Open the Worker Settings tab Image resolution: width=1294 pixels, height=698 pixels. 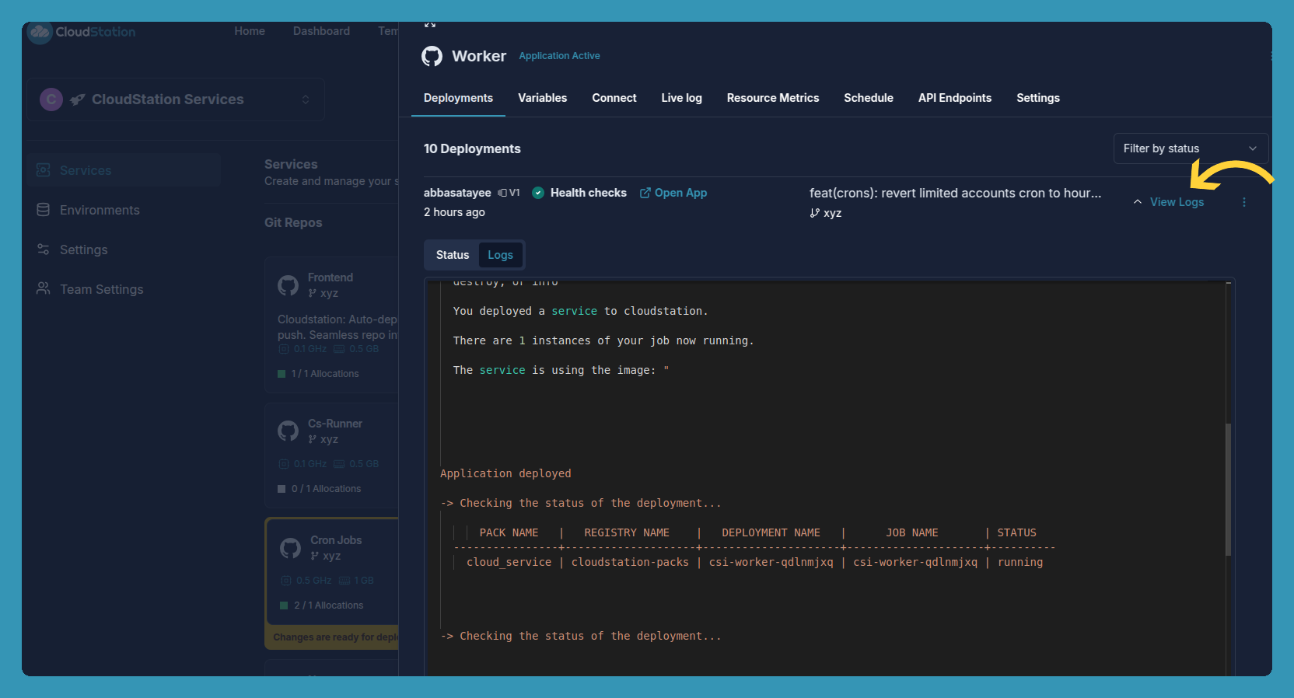point(1038,98)
